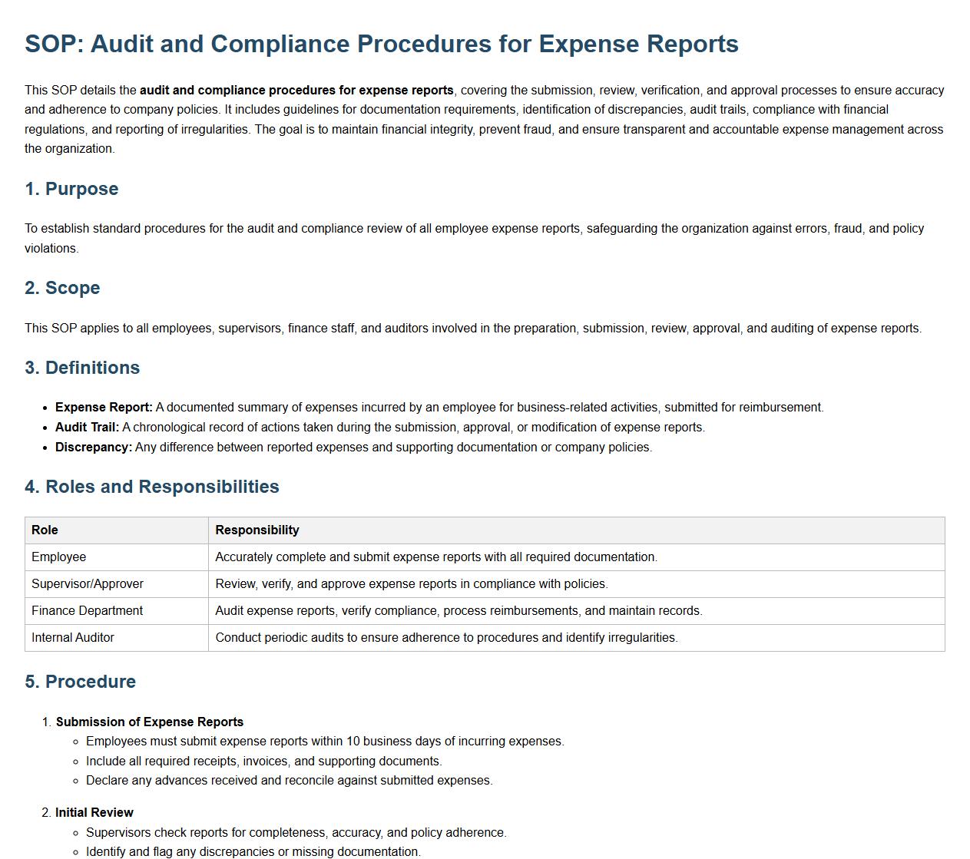Select the 'Employee' cell in roles table
The height and width of the screenshot is (859, 970).
[x=58, y=557]
